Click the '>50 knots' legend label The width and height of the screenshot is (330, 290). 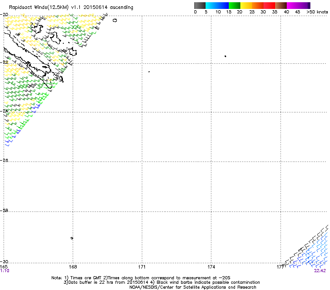point(317,12)
